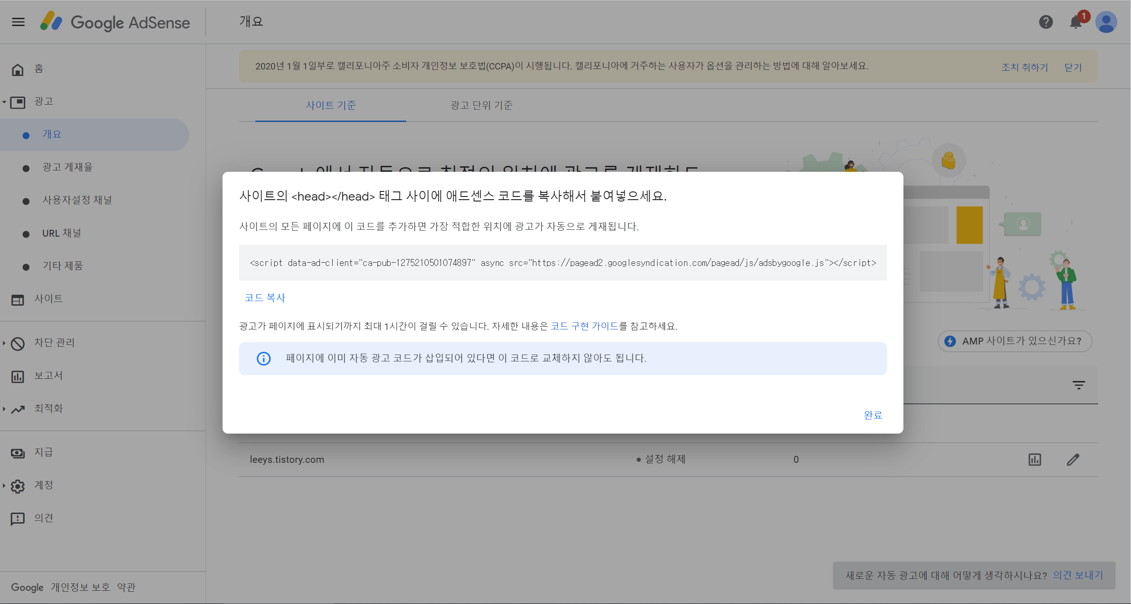
Task: Click the pencil edit icon for leeys.tistory.com
Action: pos(1073,460)
